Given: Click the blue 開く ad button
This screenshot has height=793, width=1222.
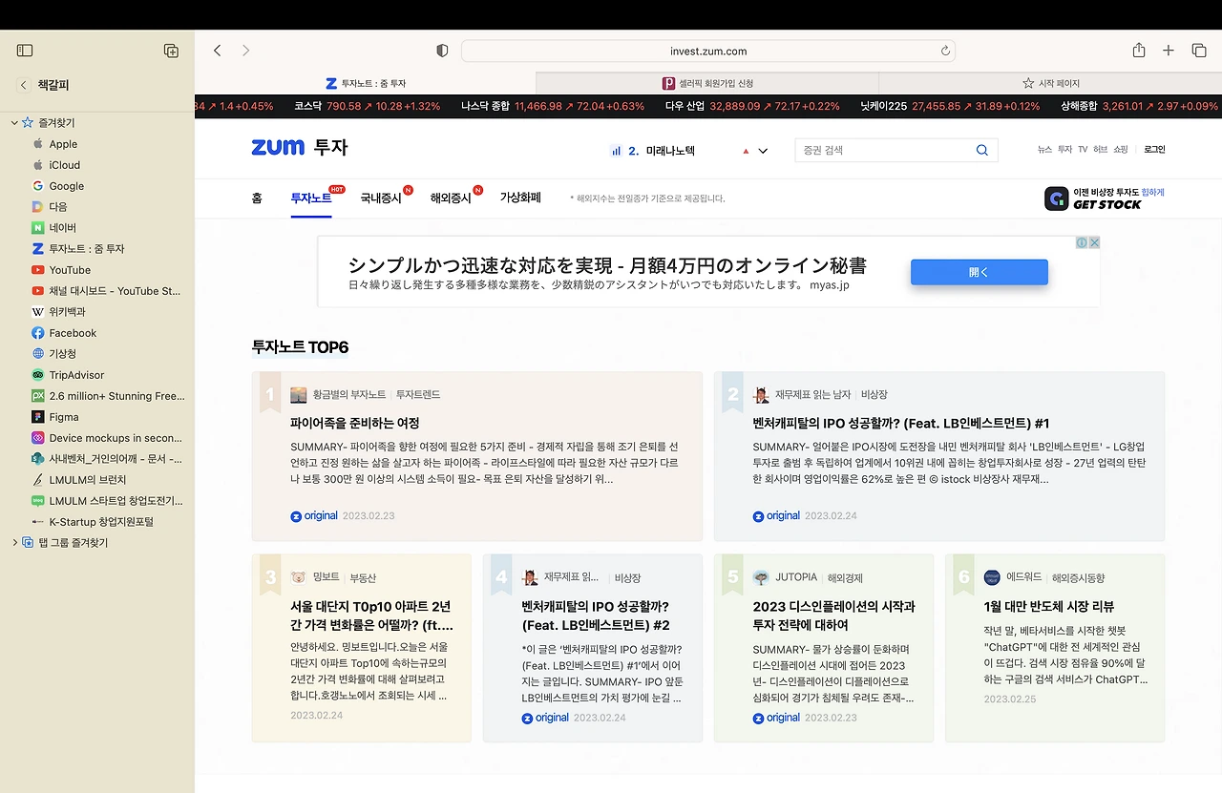Looking at the screenshot, I should pos(979,272).
